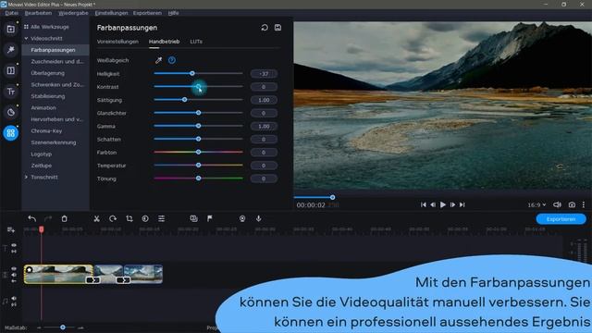Select the More tools grid icon
The height and width of the screenshot is (333, 592).
point(10,133)
